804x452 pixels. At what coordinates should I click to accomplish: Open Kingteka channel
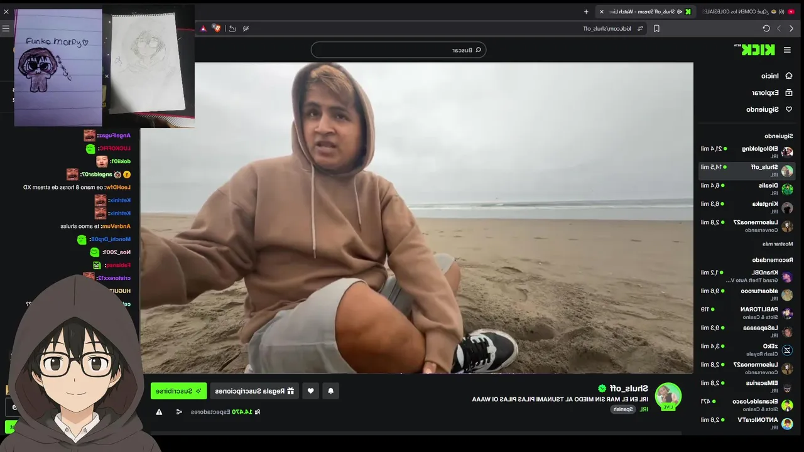[747, 207]
